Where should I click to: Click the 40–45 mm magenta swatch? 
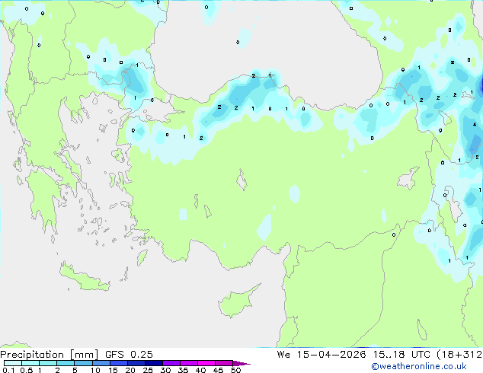[206, 363]
